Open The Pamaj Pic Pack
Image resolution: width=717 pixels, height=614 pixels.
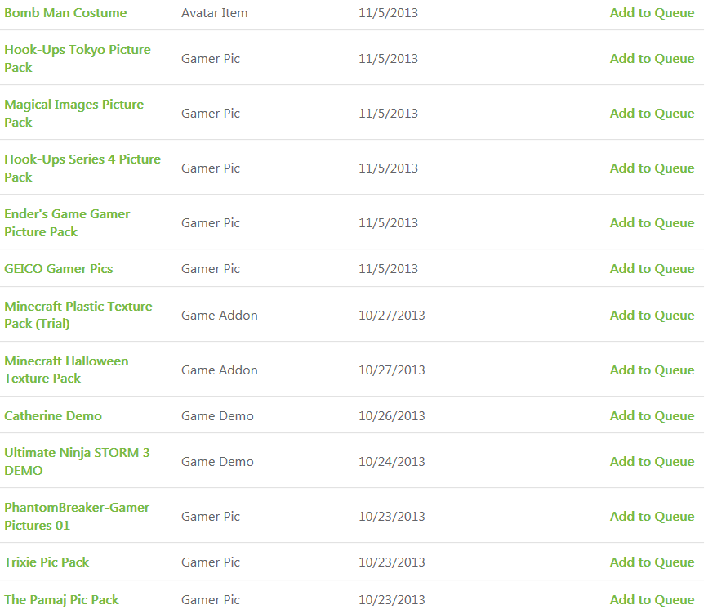point(61,600)
